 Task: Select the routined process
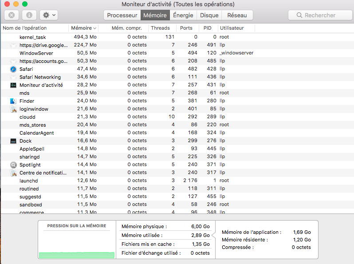tap(177, 188)
